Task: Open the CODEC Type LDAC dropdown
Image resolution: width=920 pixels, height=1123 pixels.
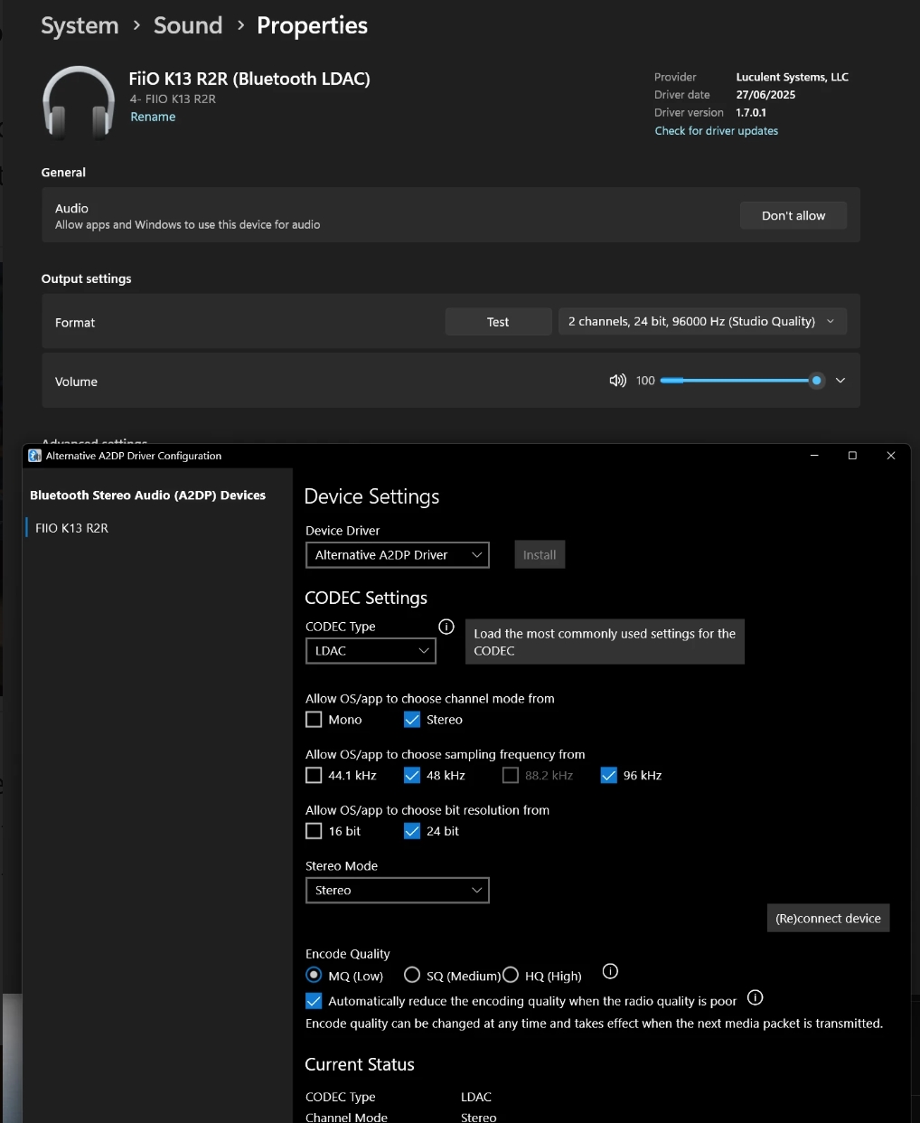Action: [x=371, y=651]
